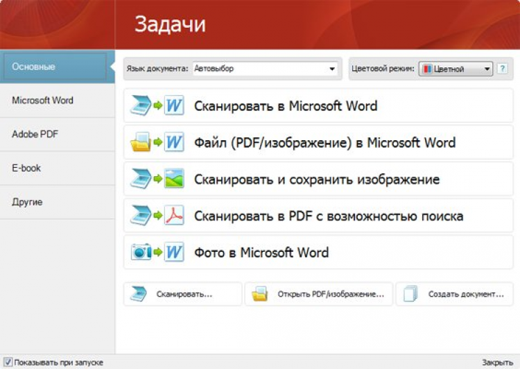Start Сканировать и сохранить изображение task
Image resolution: width=520 pixels, height=369 pixels.
(318, 179)
